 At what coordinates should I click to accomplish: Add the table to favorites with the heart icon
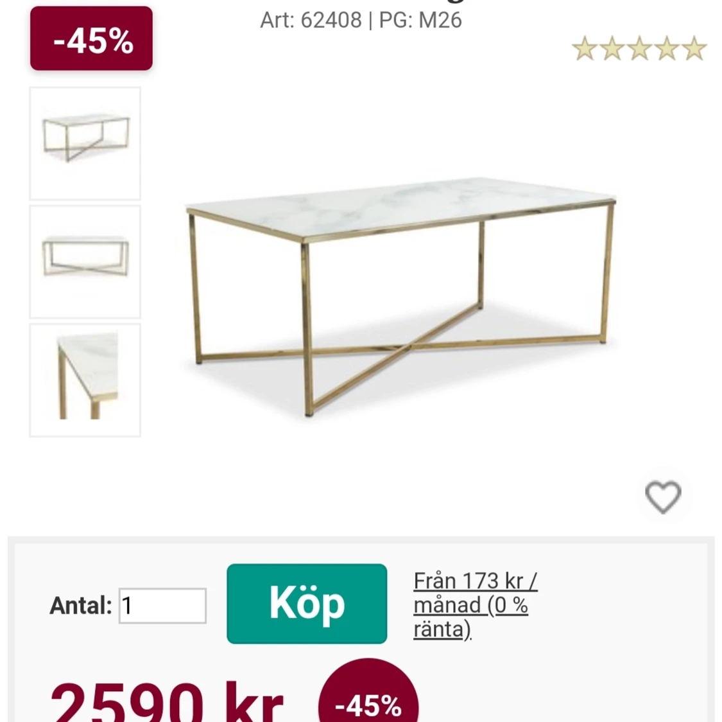click(x=662, y=497)
